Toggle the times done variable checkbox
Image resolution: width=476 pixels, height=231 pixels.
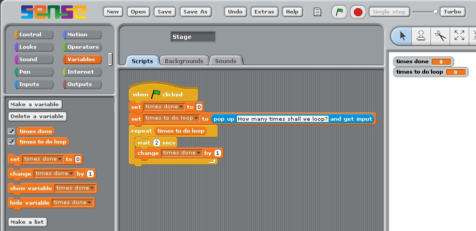click(11, 131)
